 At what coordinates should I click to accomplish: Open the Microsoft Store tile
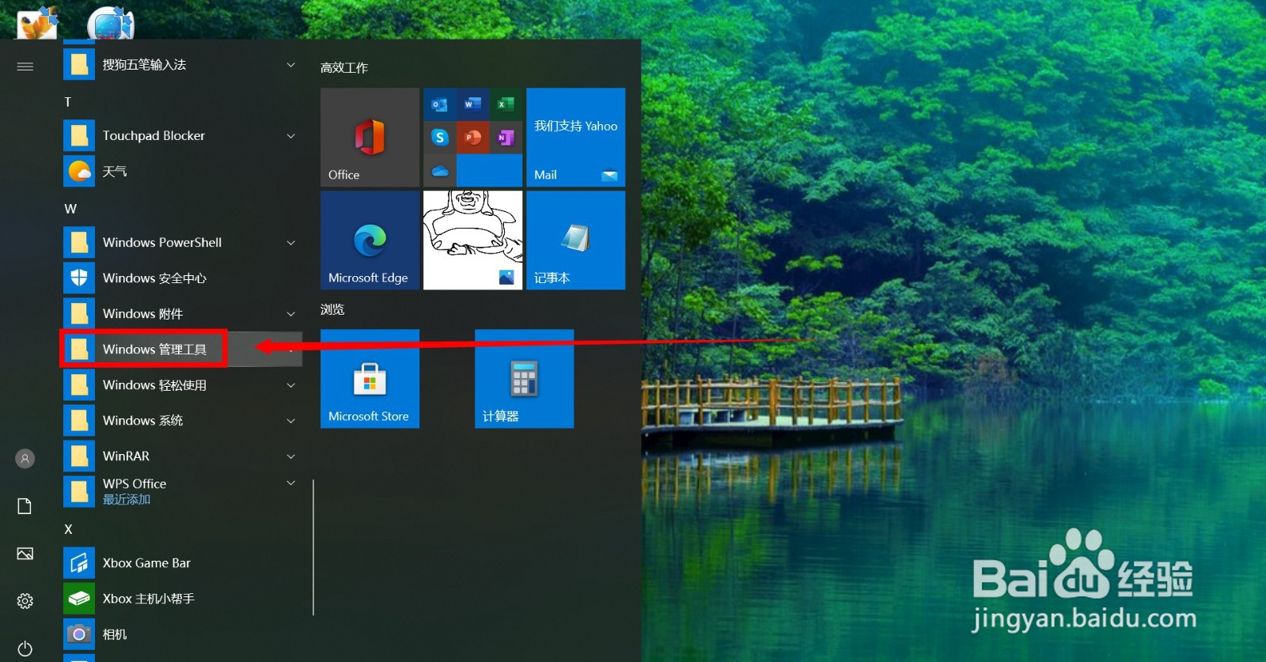pyautogui.click(x=370, y=378)
